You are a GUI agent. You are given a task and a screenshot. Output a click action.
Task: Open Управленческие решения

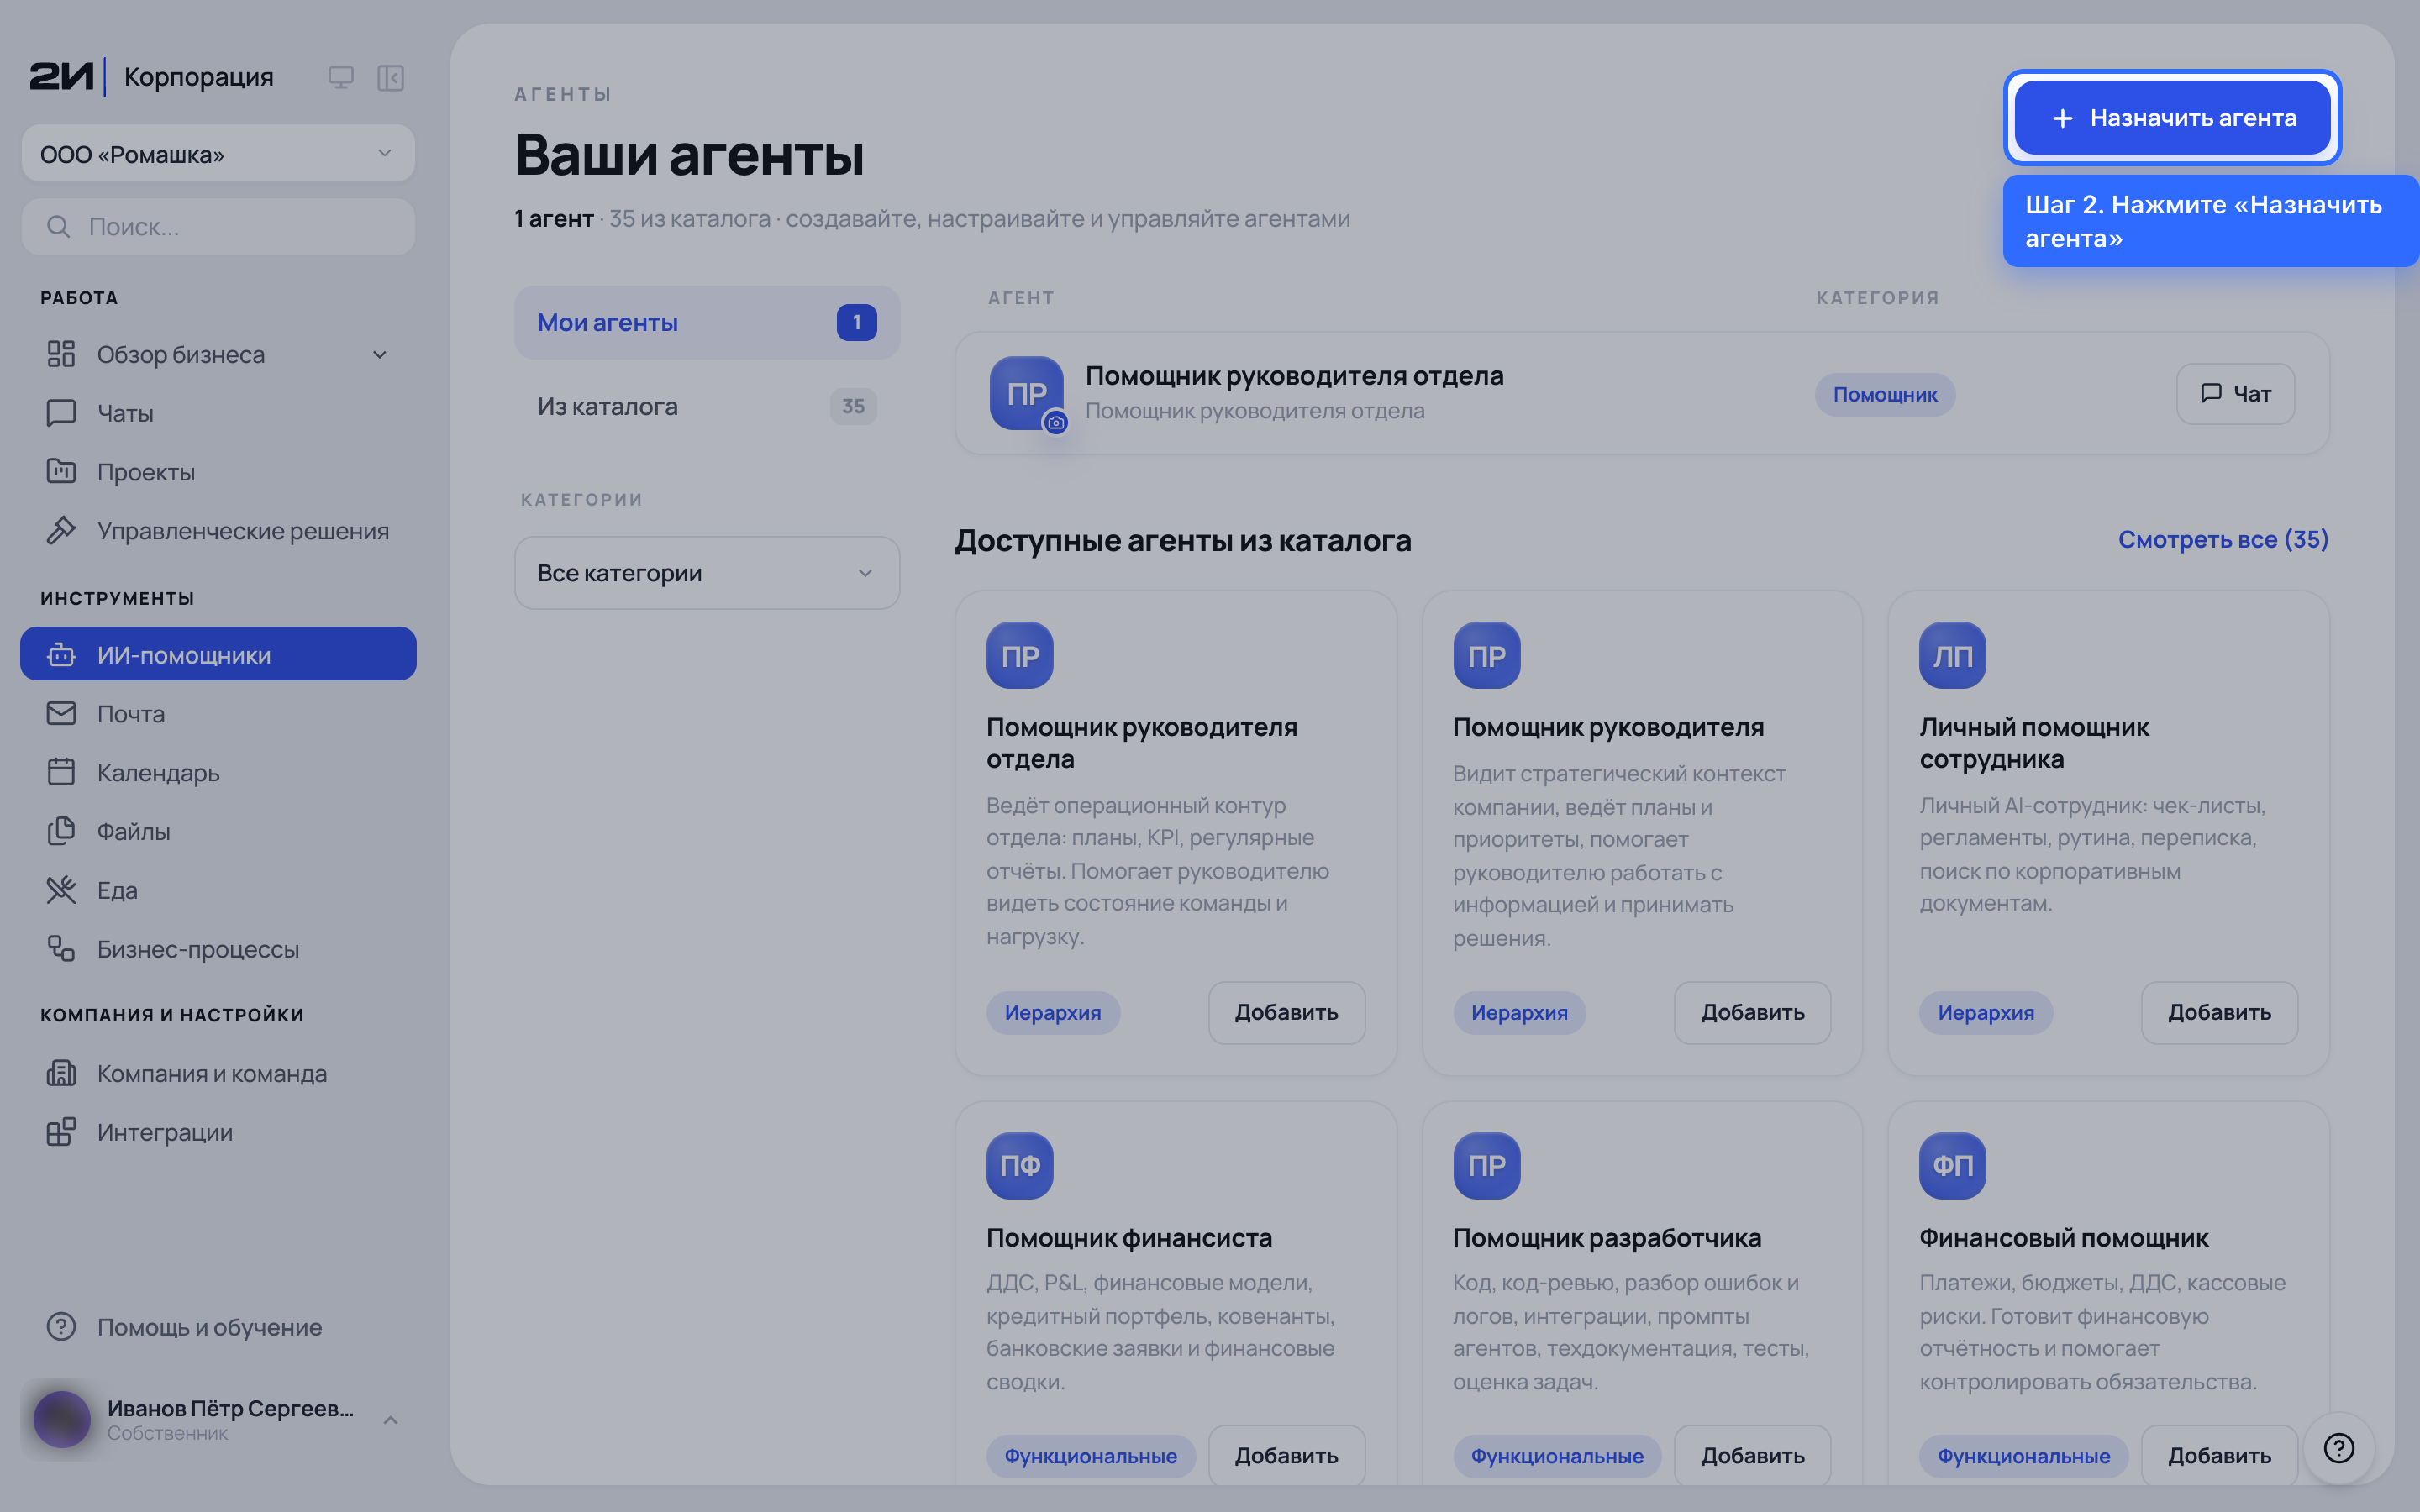[218, 531]
